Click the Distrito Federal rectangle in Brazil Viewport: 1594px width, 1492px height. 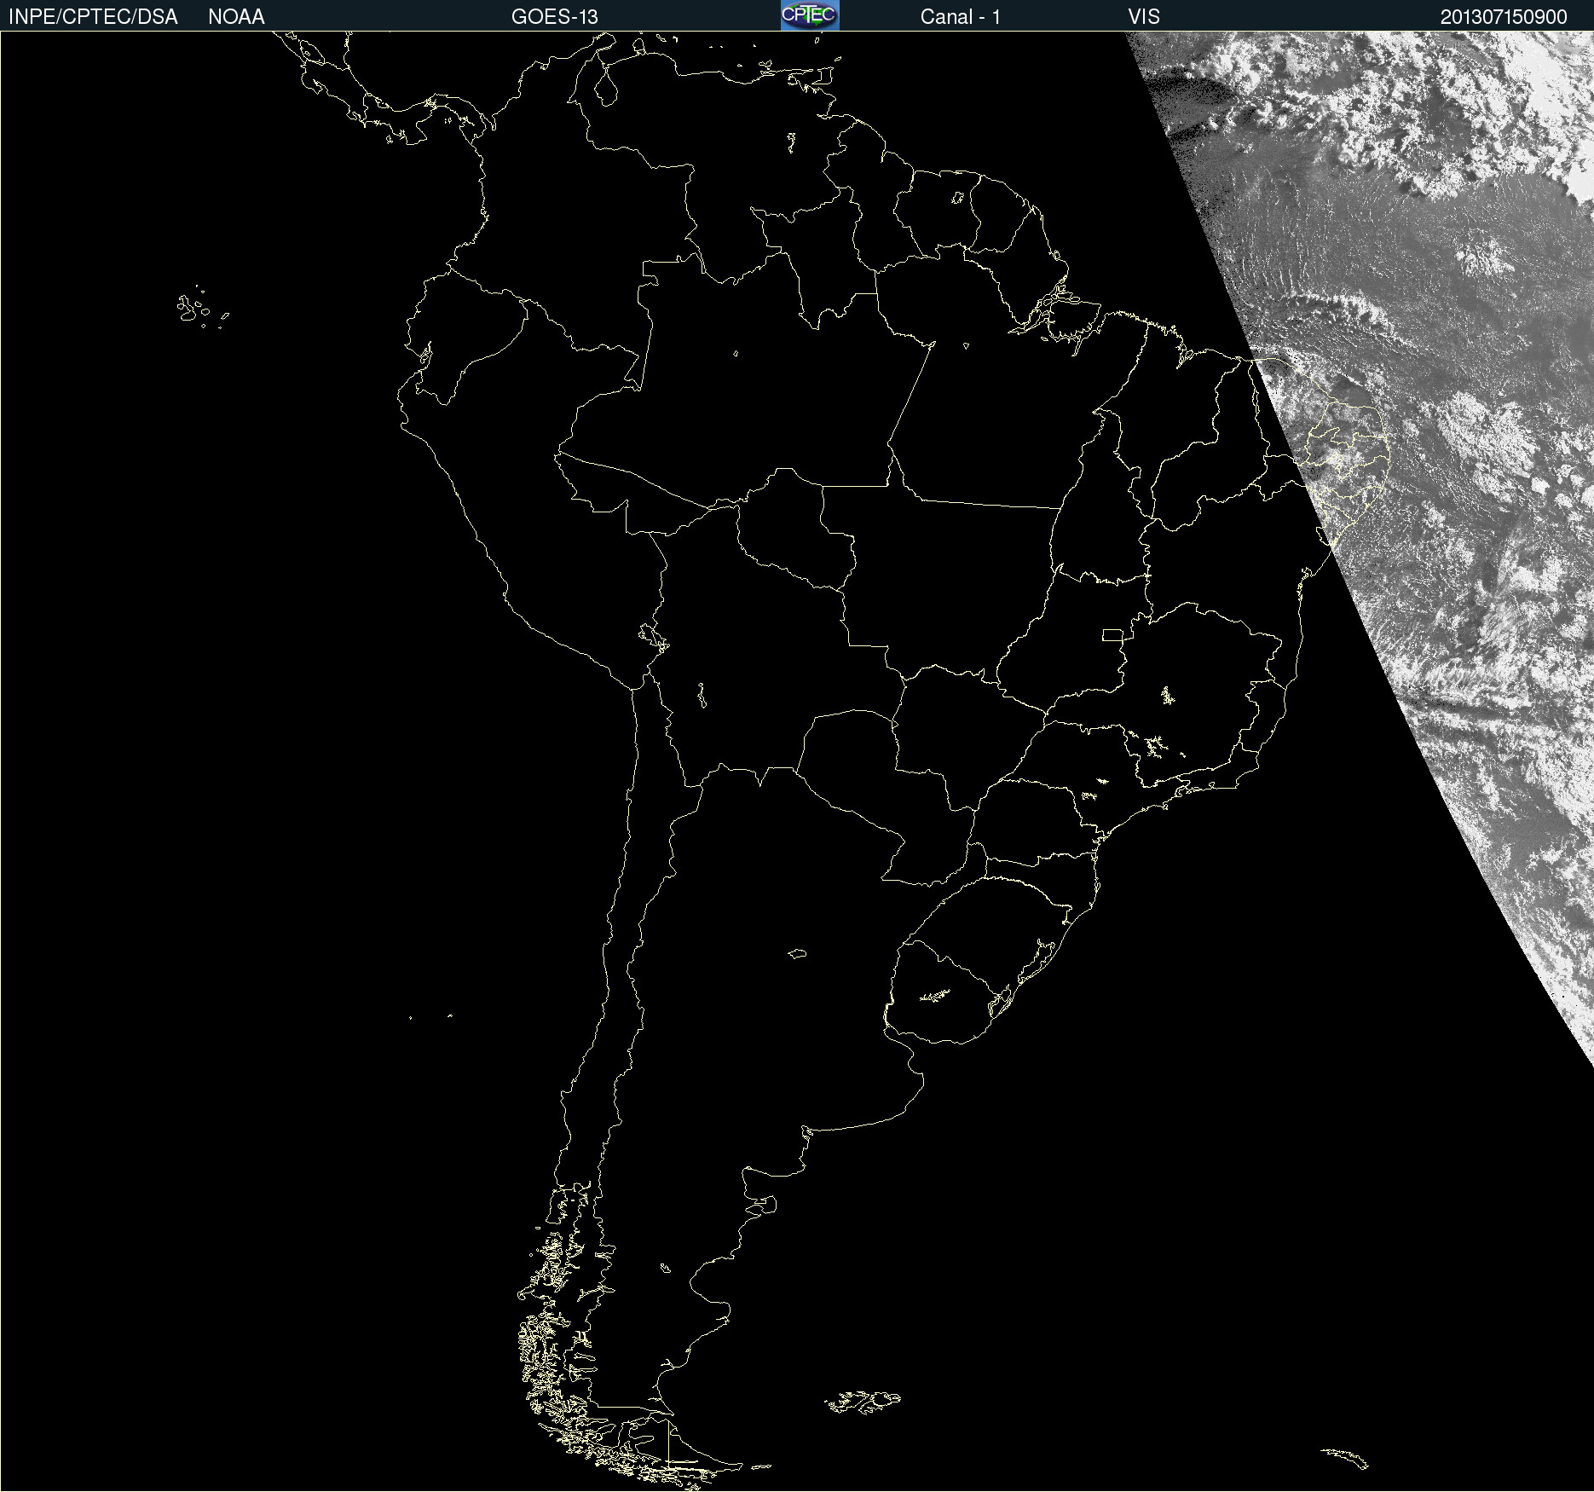pos(1112,634)
